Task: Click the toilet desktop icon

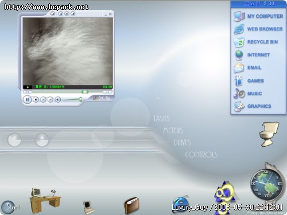Action: point(269,134)
